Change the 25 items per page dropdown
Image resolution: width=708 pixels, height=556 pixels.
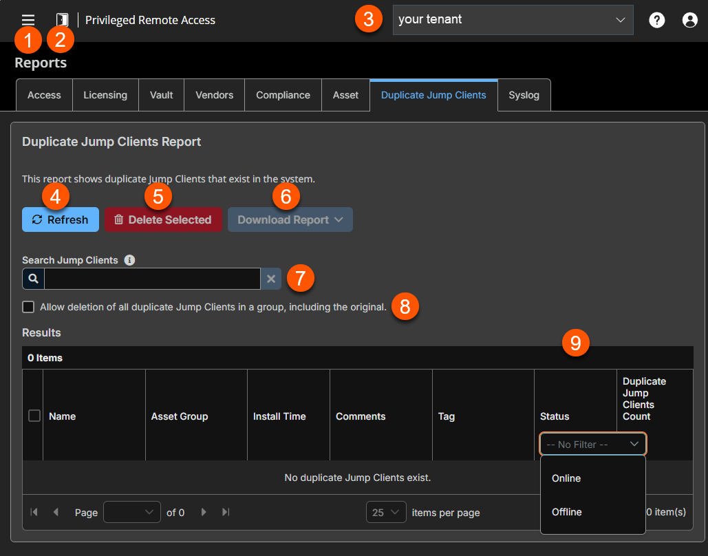coord(386,512)
